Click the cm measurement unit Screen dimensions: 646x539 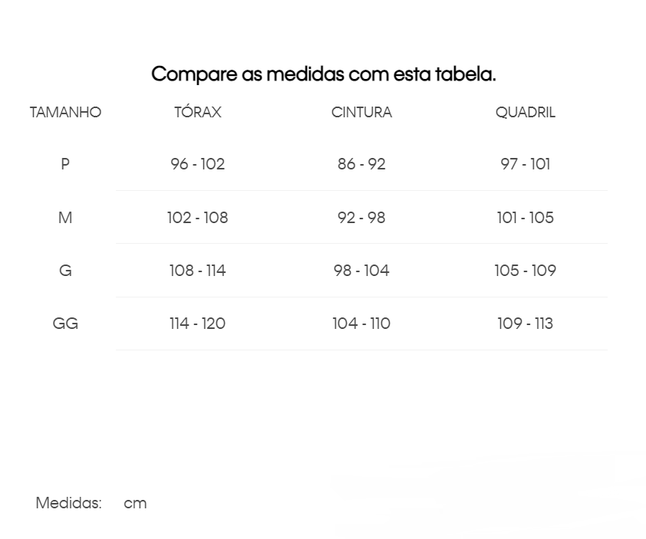click(135, 503)
